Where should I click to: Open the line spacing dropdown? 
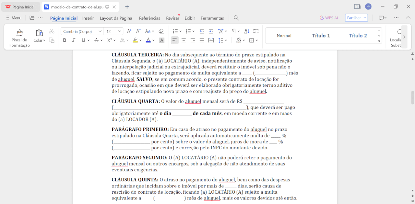(226, 40)
